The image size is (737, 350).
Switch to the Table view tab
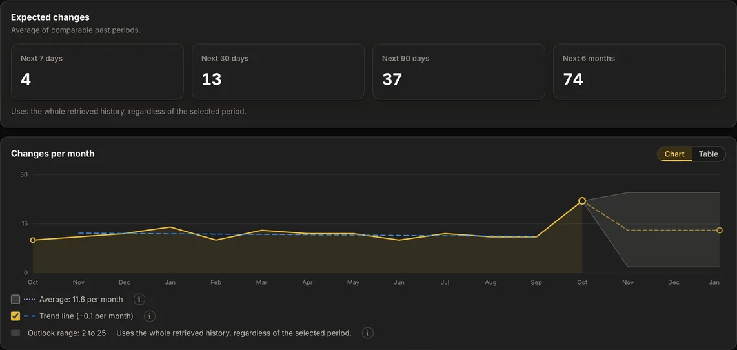(x=709, y=154)
